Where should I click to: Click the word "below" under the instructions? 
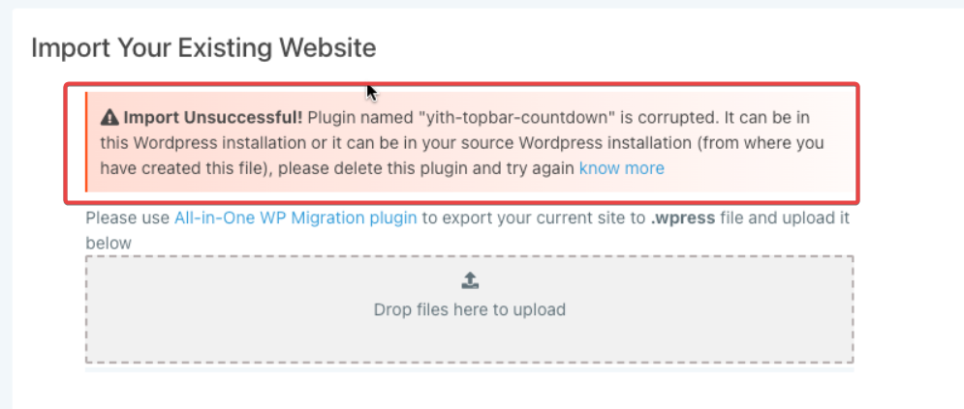tap(109, 243)
